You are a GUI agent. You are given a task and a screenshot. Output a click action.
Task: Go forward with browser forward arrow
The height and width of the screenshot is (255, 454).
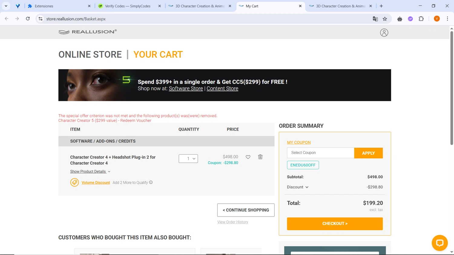pos(17,19)
